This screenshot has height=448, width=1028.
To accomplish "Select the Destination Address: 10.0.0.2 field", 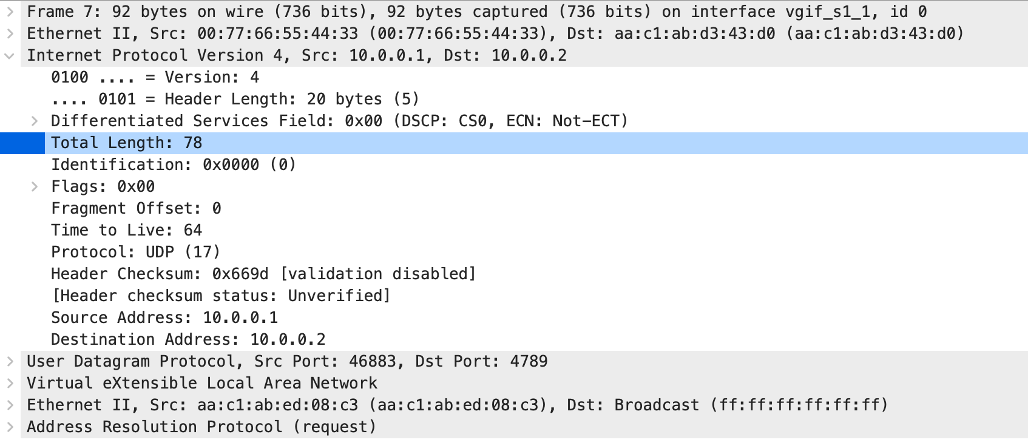I will coord(536,339).
